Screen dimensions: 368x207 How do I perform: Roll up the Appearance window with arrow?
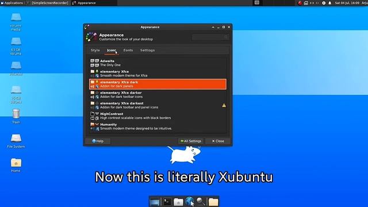click(x=213, y=27)
